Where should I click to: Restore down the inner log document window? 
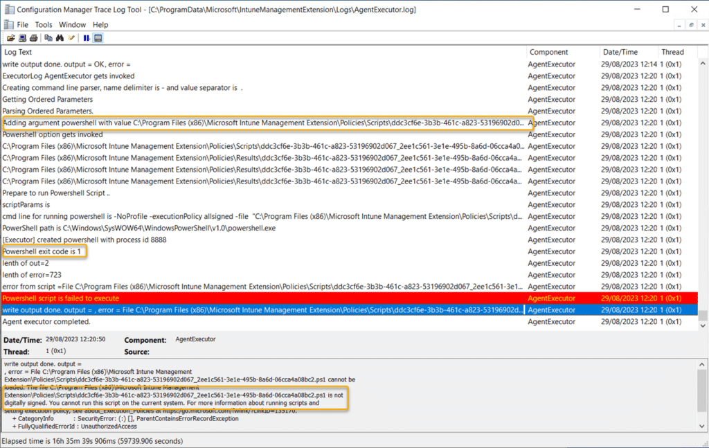pyautogui.click(x=692, y=26)
